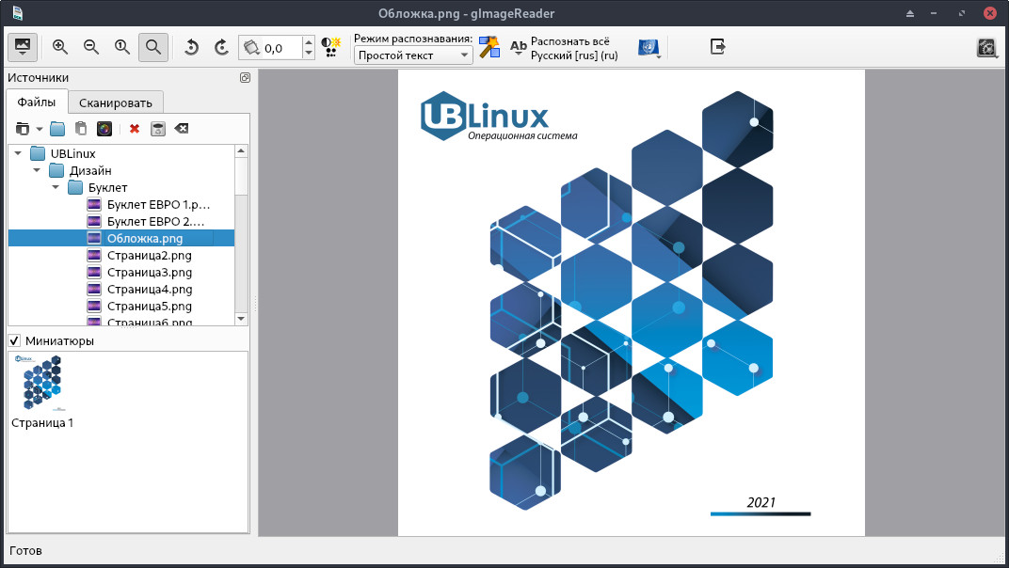Select file 'Страница4.png'

[x=121, y=290]
